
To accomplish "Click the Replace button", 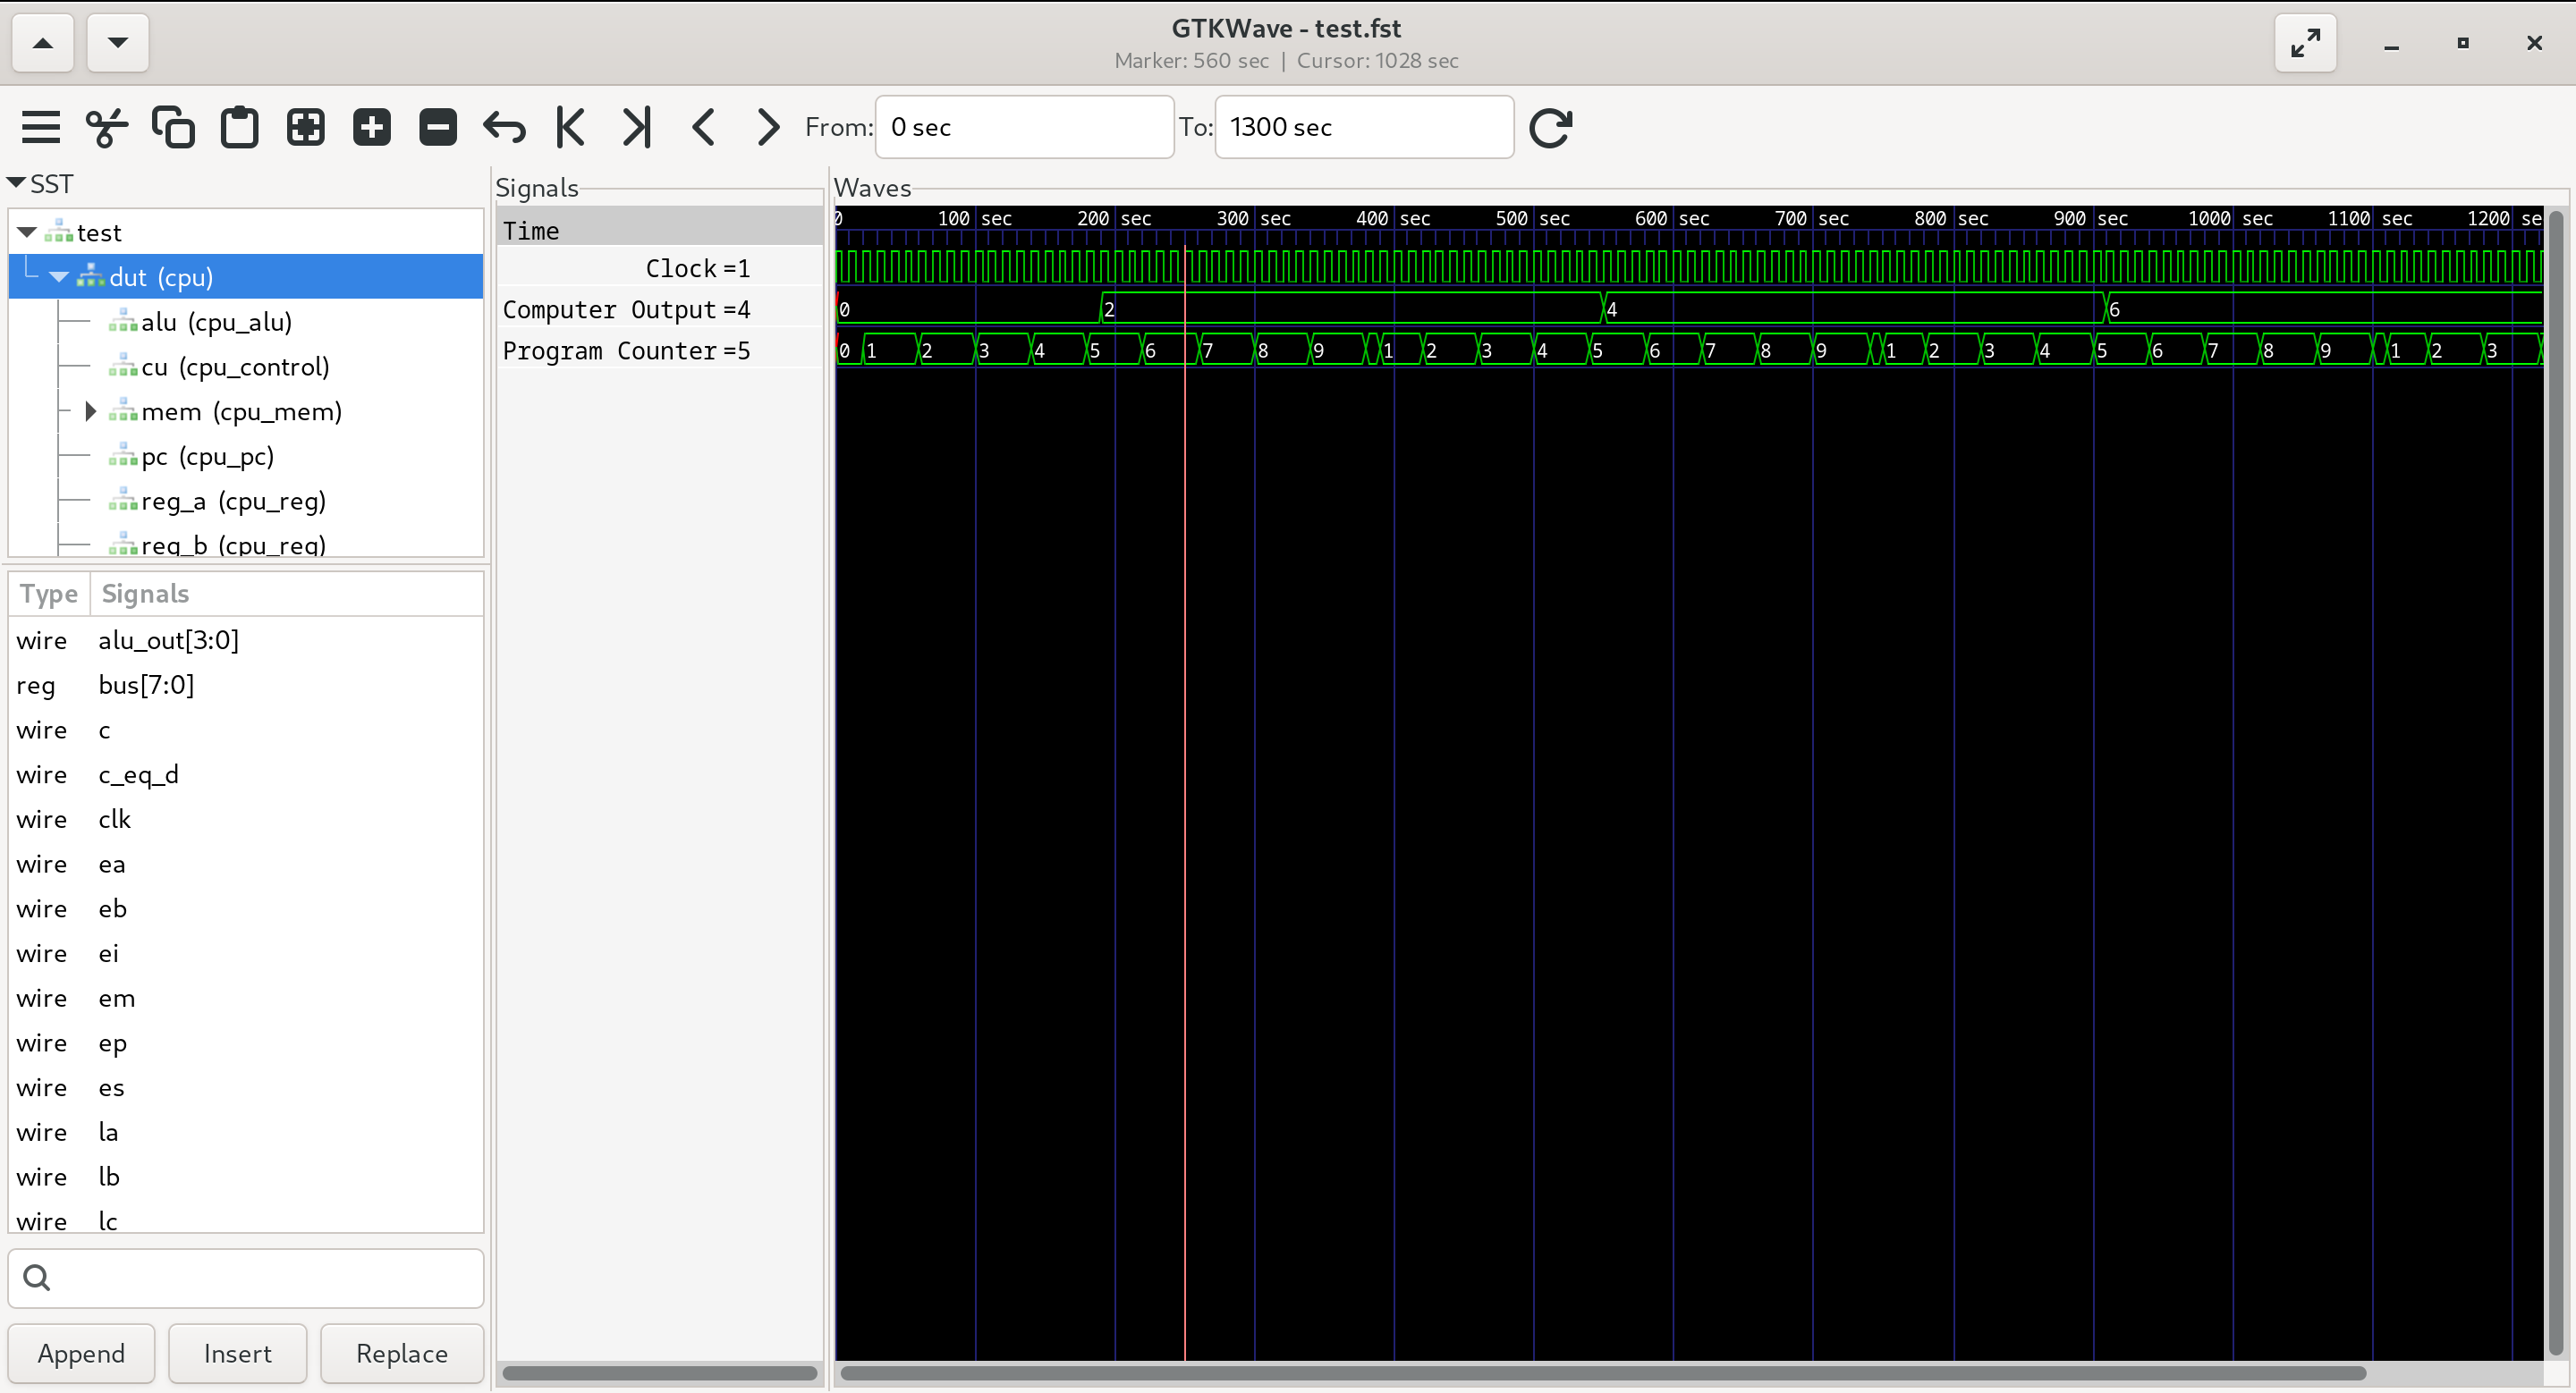I will [401, 1353].
